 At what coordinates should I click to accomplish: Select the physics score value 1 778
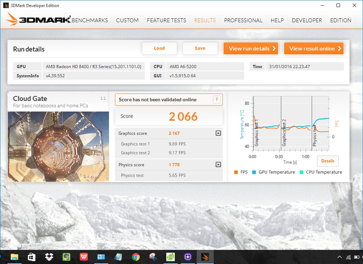tap(174, 165)
